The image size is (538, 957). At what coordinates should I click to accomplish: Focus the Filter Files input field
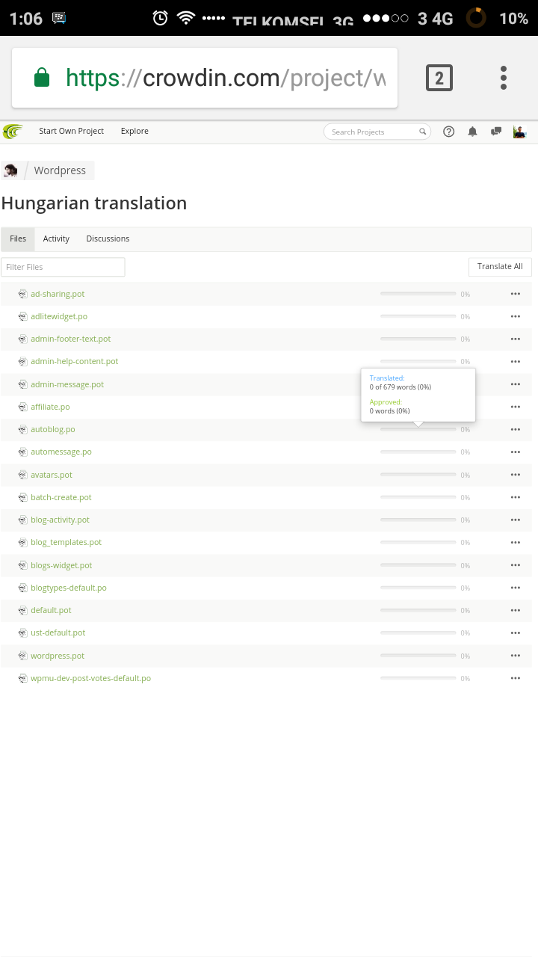[63, 267]
